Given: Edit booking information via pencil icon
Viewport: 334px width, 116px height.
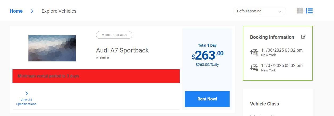Looking at the screenshot, I should tap(303, 37).
